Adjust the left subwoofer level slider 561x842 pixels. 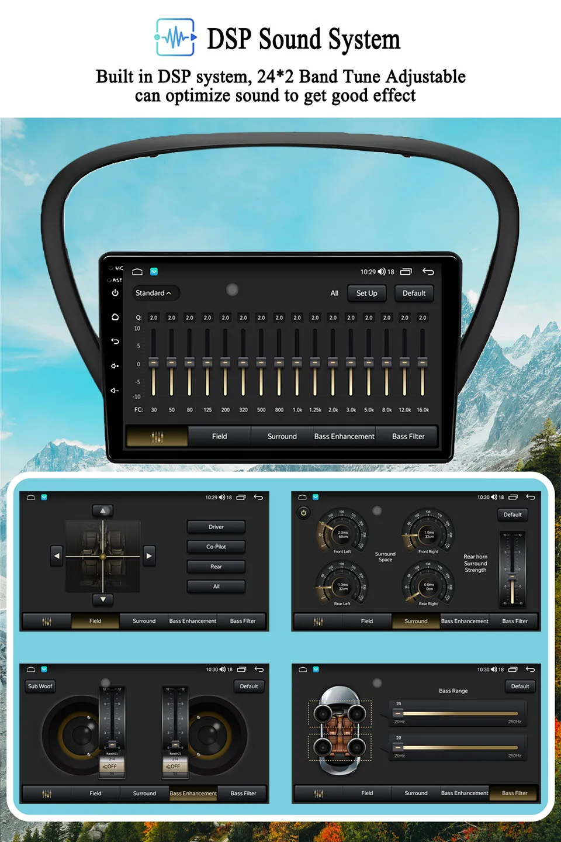(x=112, y=719)
